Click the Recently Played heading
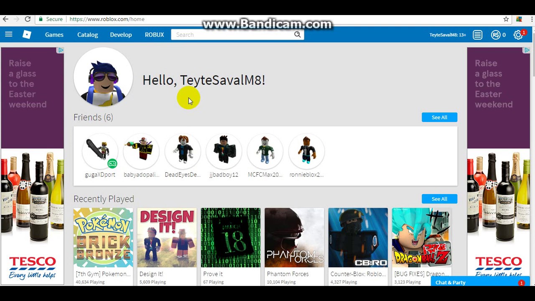This screenshot has height=301, width=535. (104, 199)
